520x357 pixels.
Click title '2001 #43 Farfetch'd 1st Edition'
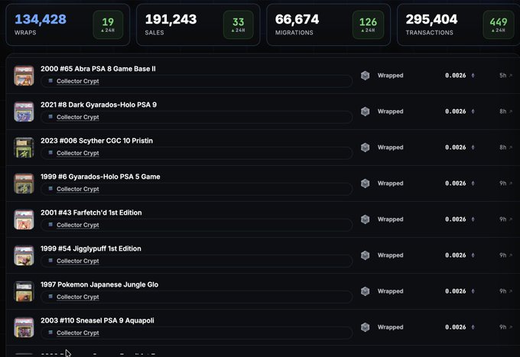(91, 213)
